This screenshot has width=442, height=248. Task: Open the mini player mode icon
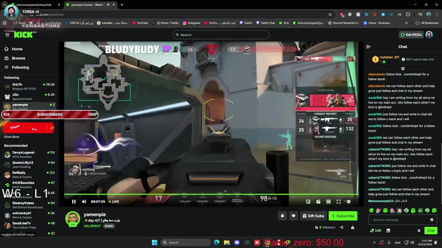[x=308, y=201]
